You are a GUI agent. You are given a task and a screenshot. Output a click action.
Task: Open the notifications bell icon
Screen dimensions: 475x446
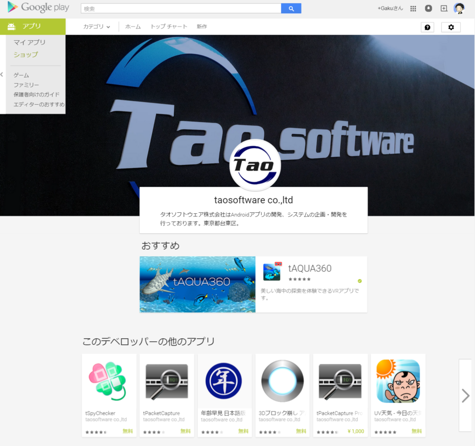point(429,9)
